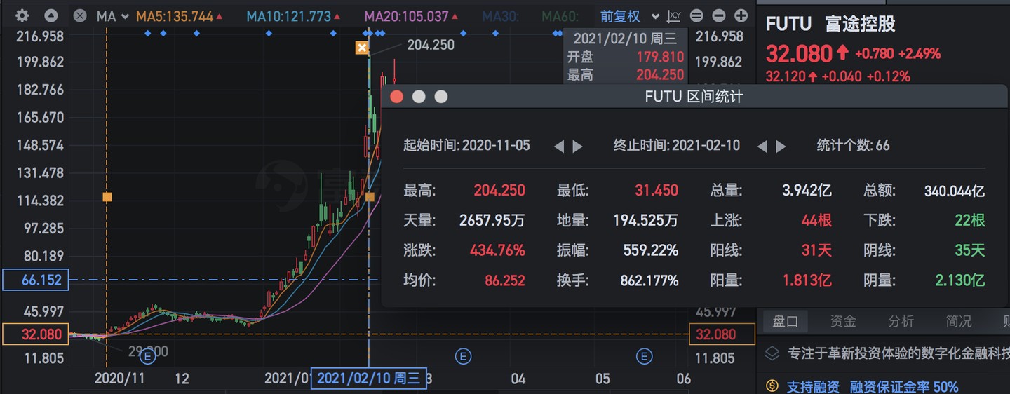Screen dimensions: 1010x394
Task: Open the 前复权 adjustment dropdown
Action: [630, 15]
